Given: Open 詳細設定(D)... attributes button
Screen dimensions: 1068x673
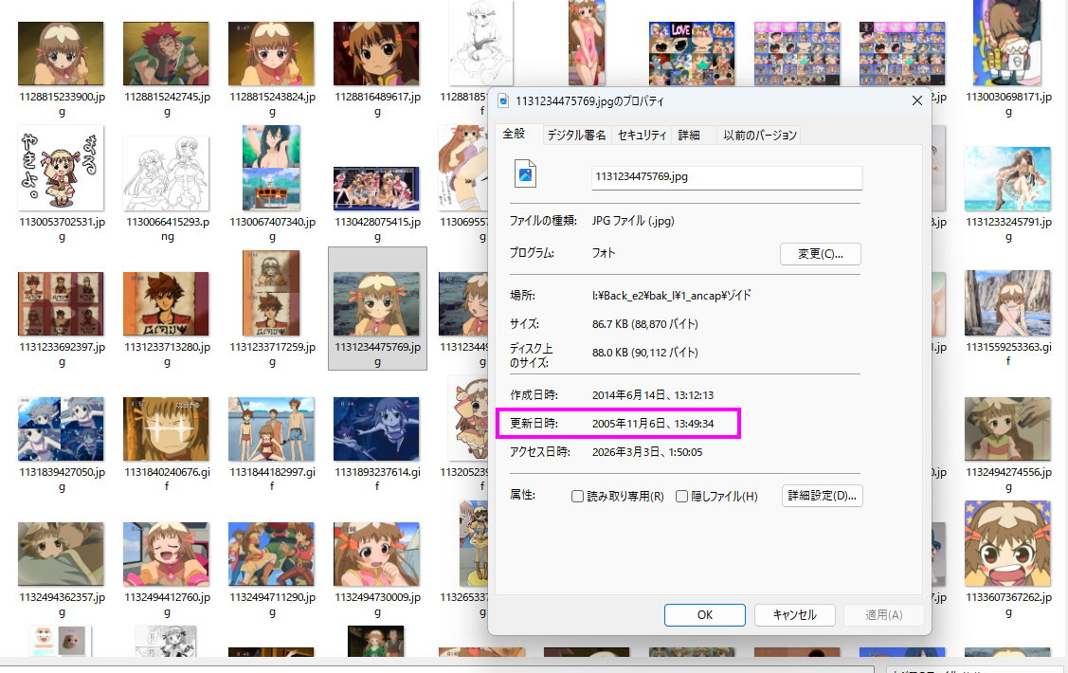Looking at the screenshot, I should (822, 496).
